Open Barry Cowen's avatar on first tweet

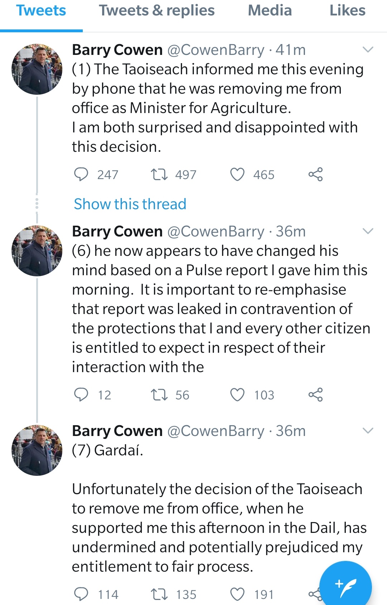37,69
